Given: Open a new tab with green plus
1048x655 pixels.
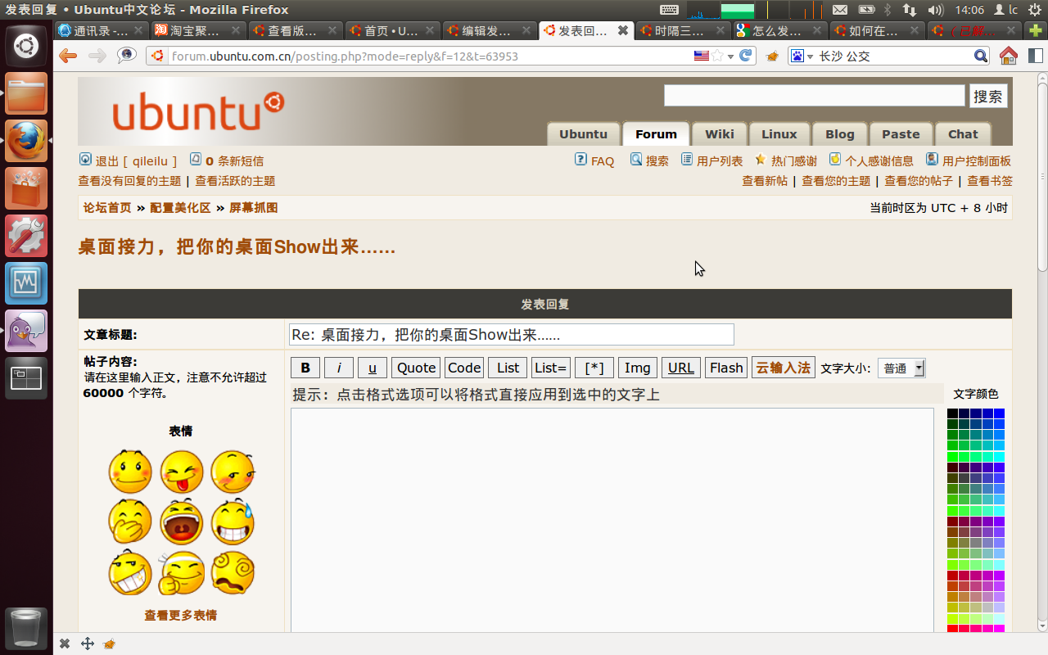Looking at the screenshot, I should pos(1035,30).
